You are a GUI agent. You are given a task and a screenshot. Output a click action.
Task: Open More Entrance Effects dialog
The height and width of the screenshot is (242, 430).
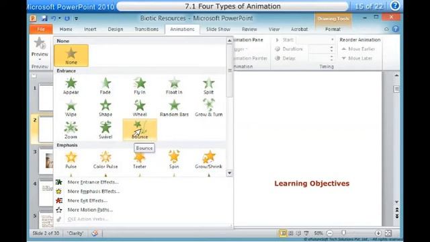93,182
